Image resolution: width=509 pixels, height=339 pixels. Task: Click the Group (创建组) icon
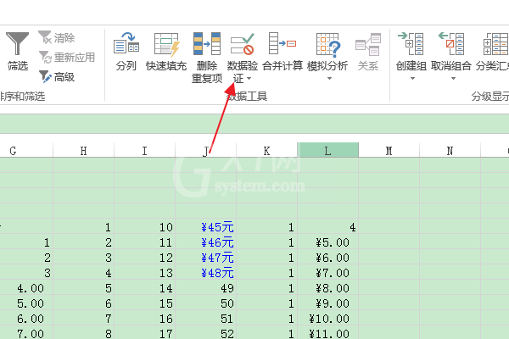(411, 43)
